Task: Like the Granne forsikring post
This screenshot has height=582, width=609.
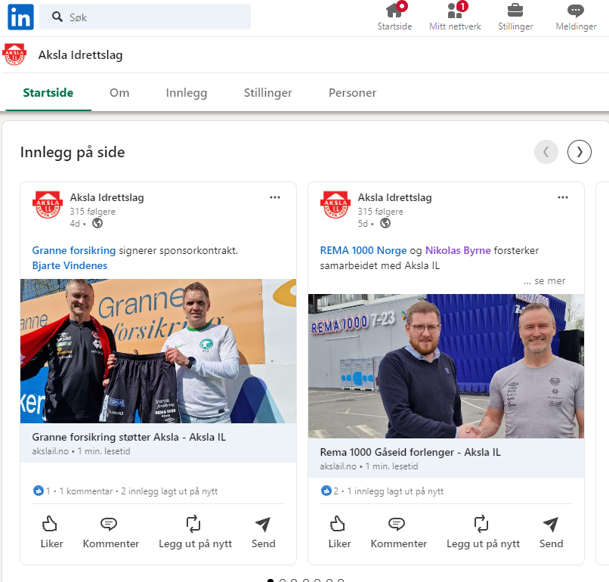Action: [x=51, y=532]
